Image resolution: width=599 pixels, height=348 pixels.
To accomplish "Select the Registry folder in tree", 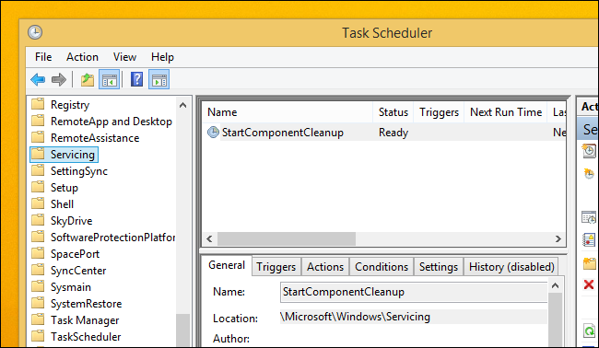I will [70, 105].
